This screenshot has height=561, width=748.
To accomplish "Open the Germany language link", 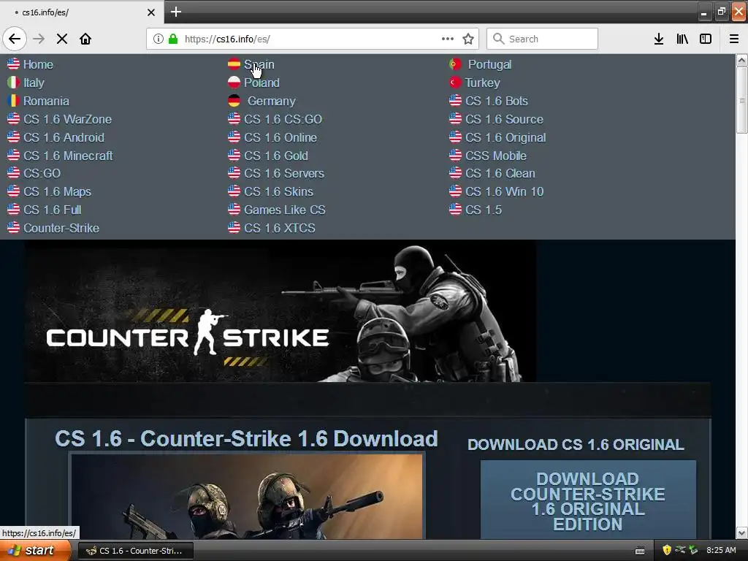I will [272, 101].
